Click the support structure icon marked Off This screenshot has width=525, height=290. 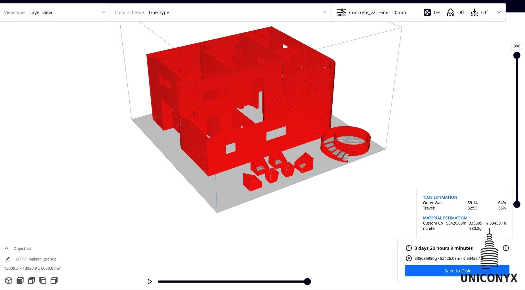[x=450, y=12]
